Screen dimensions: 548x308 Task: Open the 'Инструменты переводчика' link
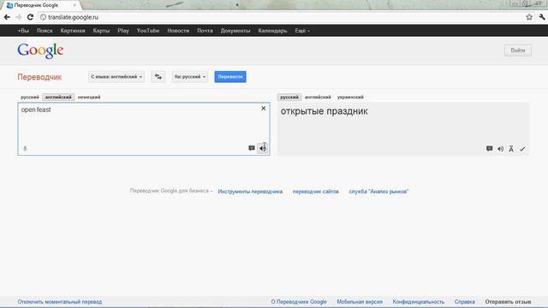(x=250, y=192)
